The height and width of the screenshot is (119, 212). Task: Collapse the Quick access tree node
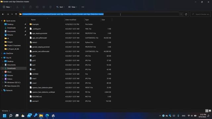2,21
